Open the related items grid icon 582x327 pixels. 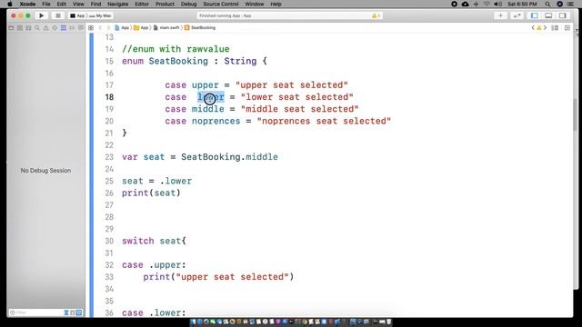click(91, 28)
